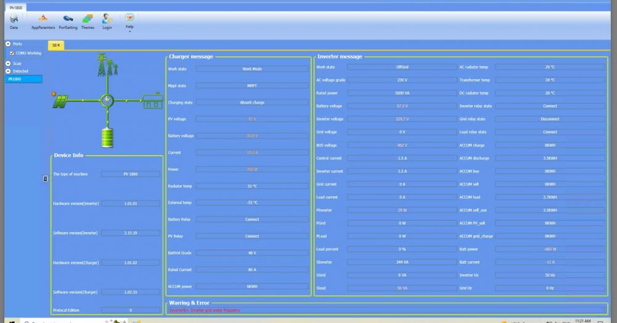Open the Windows Start button
The height and width of the screenshot is (323, 617).
tap(12, 321)
